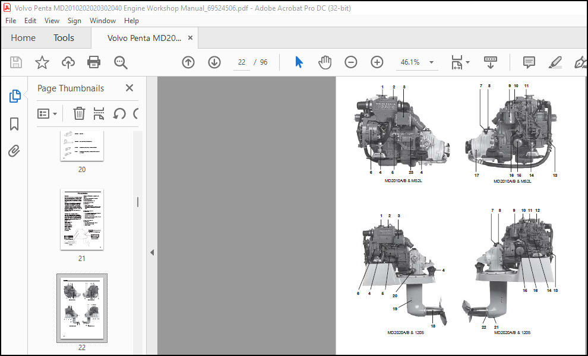Click the page number field showing 22
The image size is (588, 356).
242,62
